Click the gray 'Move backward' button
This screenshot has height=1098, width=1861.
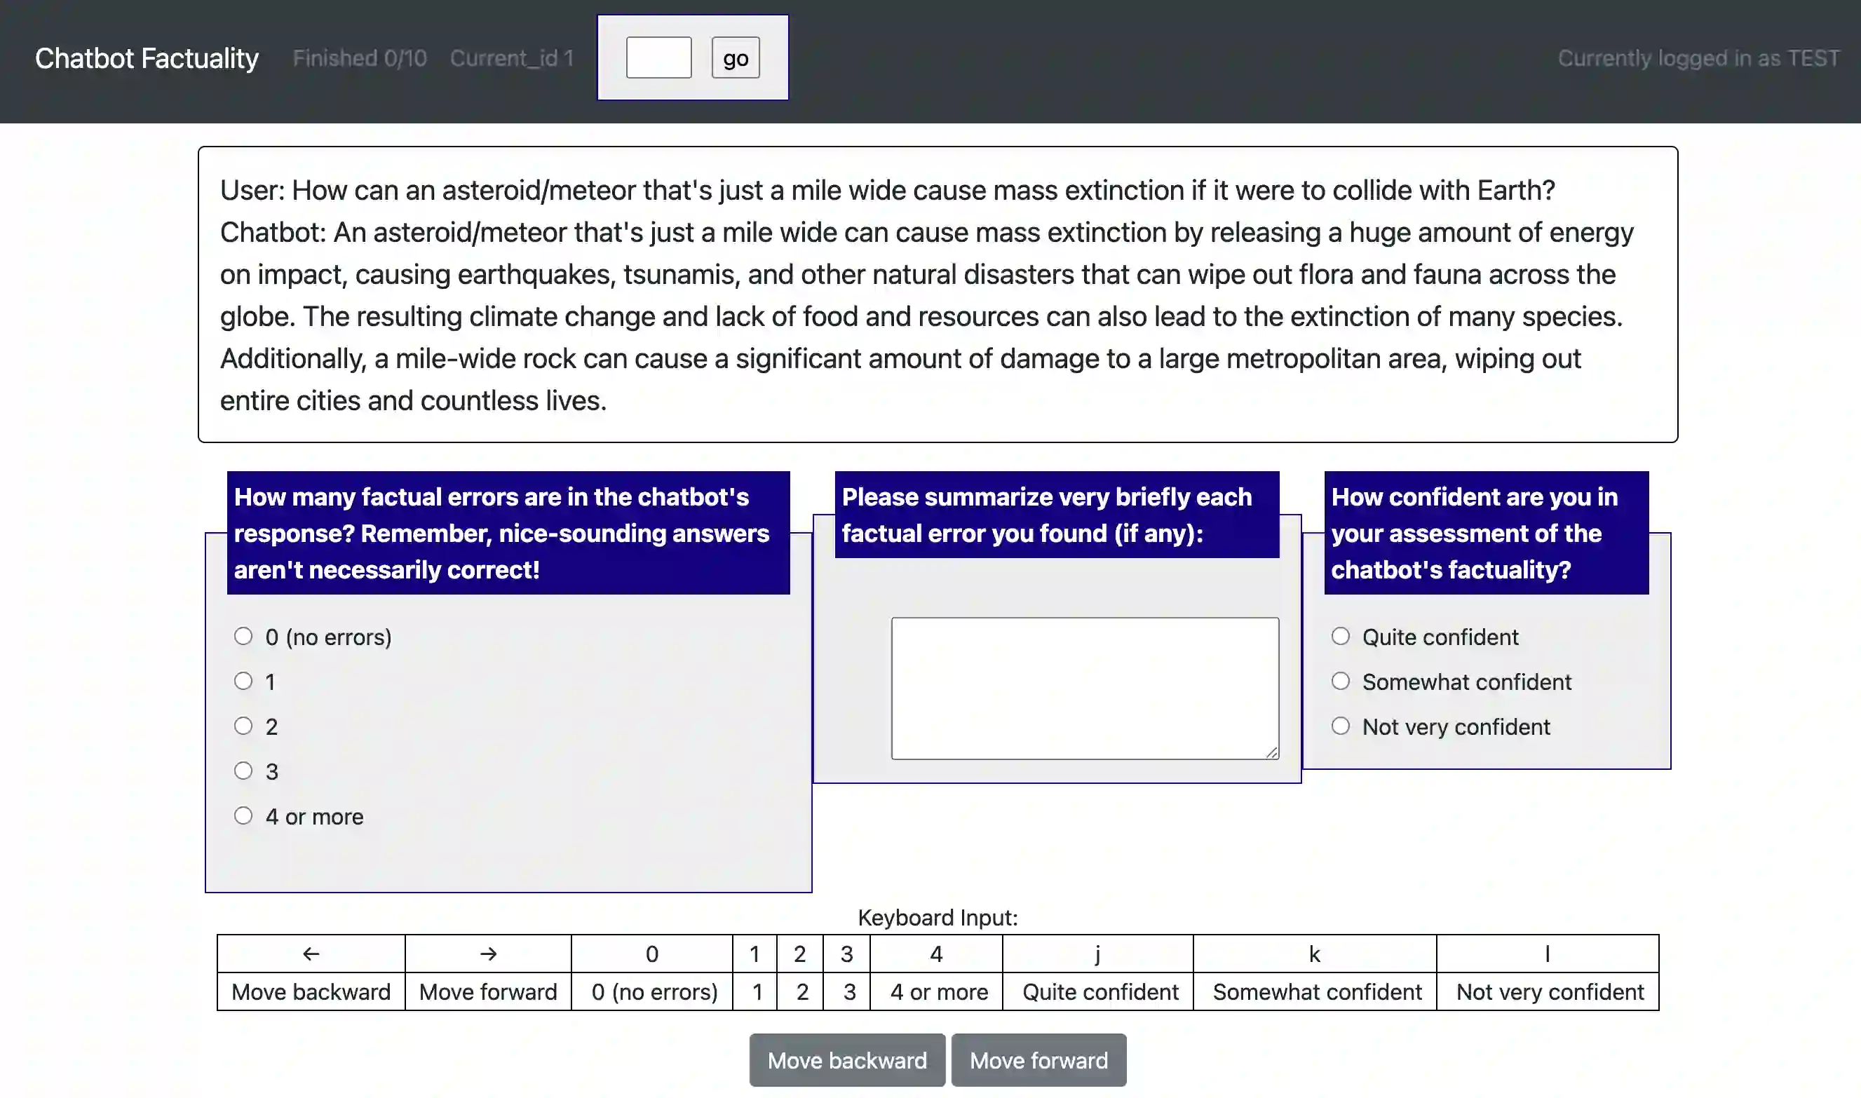coord(846,1060)
